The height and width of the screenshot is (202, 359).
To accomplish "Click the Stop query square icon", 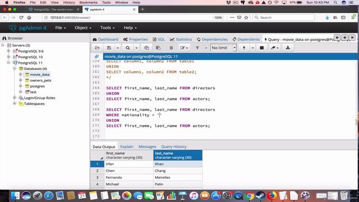I will (x=262, y=48).
